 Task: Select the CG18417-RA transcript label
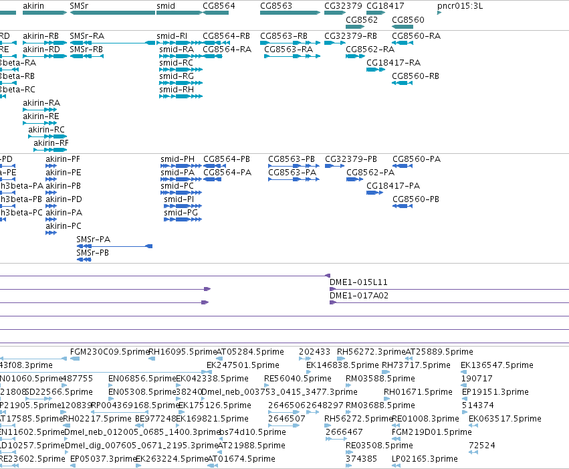393,63
